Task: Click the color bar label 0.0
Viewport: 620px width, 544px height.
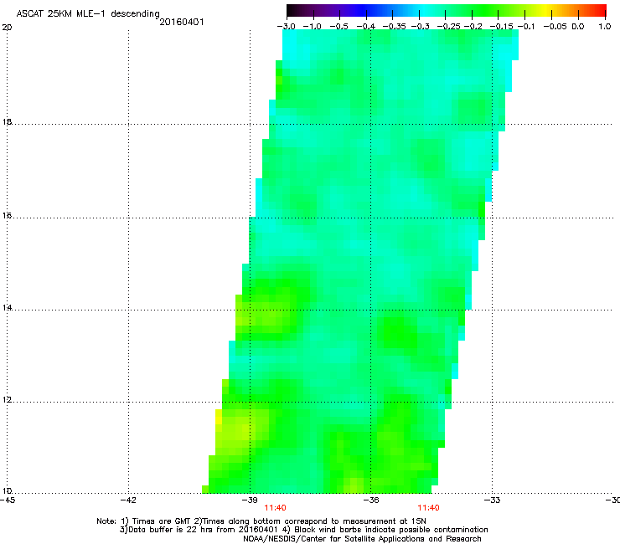Action: 578,27
